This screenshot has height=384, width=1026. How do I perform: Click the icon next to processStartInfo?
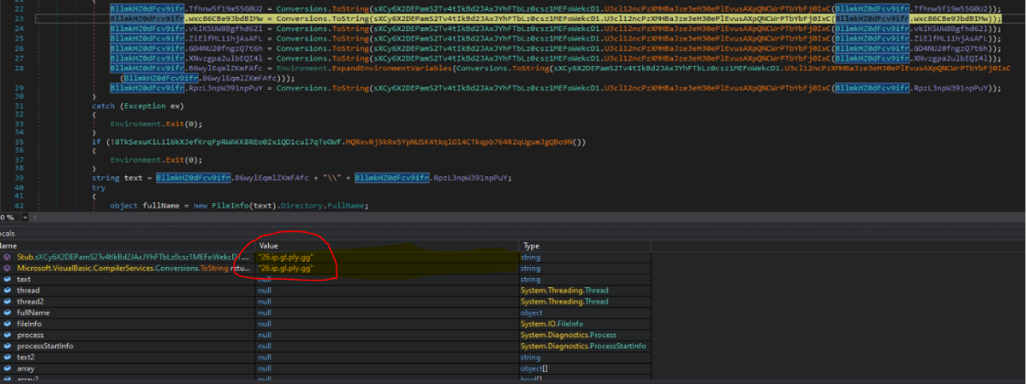pyautogui.click(x=7, y=346)
